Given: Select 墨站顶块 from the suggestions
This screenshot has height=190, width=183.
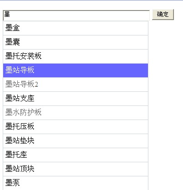Looking at the screenshot, I should click(76, 169).
